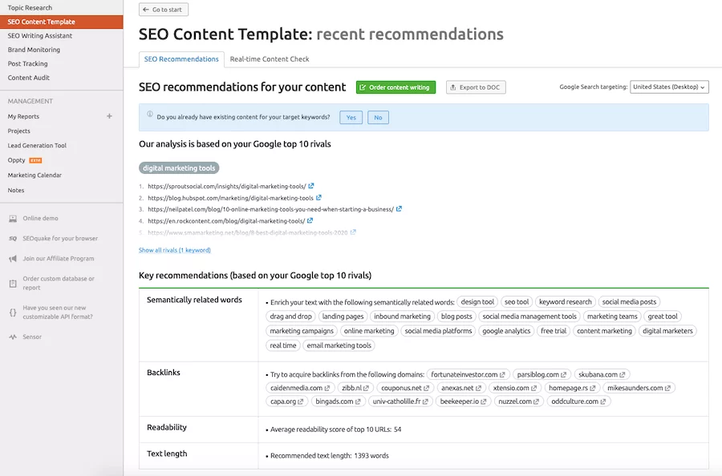Open zibb.nl external link icon
Screen dimensions: 722x476
[366, 388]
